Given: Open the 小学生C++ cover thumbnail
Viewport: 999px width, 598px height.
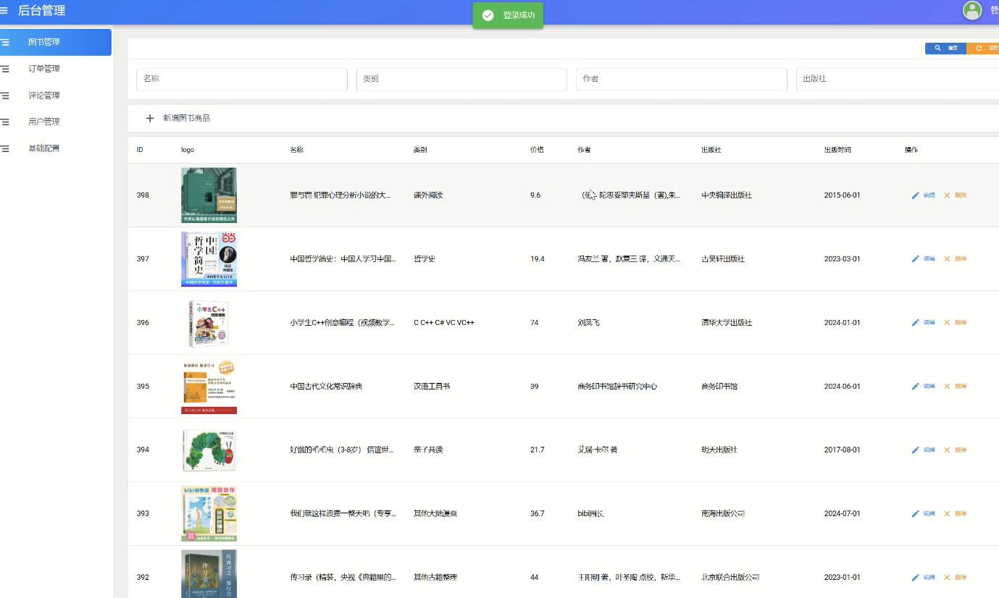Looking at the screenshot, I should [x=209, y=323].
